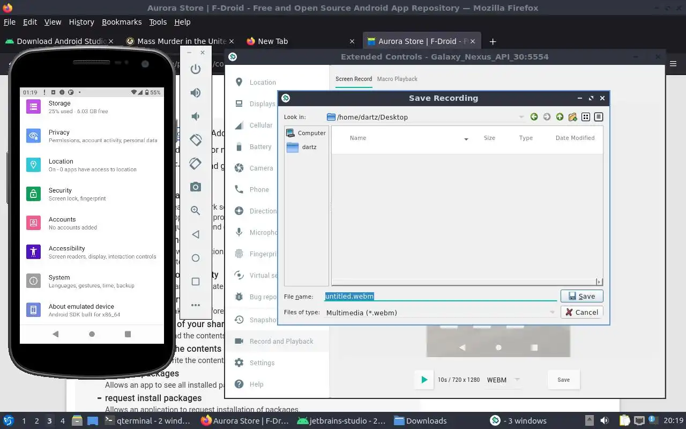Play the recorded video preview
The height and width of the screenshot is (429, 686).
click(x=424, y=380)
